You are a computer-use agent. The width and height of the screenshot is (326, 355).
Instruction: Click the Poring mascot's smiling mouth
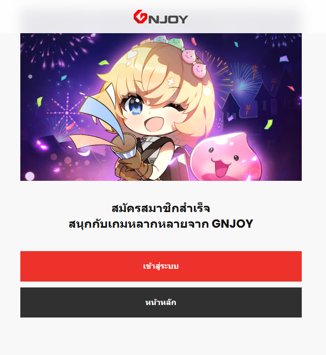pyautogui.click(x=221, y=167)
